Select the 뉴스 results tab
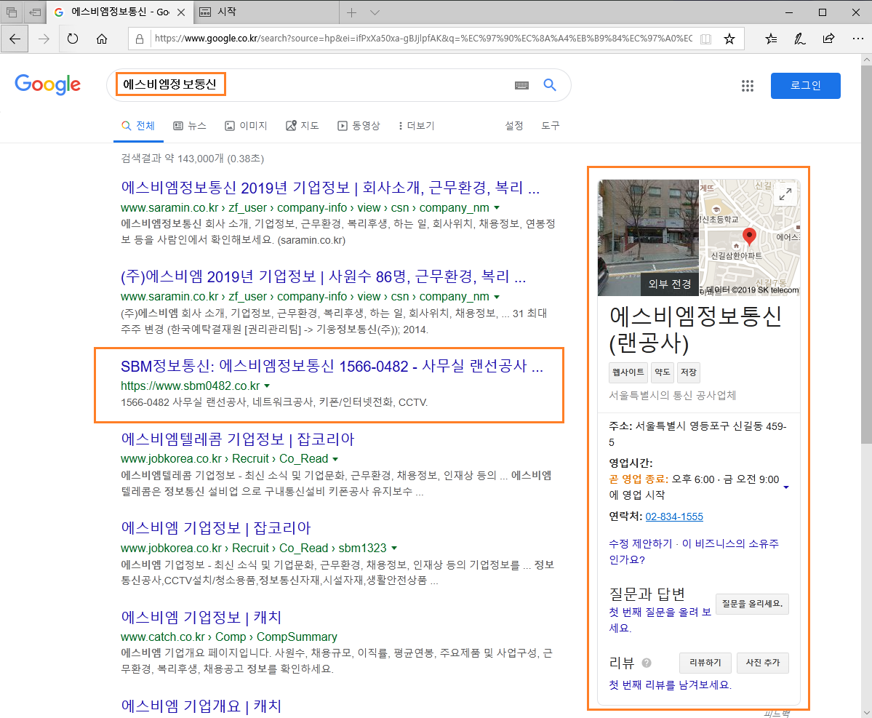 pyautogui.click(x=190, y=127)
